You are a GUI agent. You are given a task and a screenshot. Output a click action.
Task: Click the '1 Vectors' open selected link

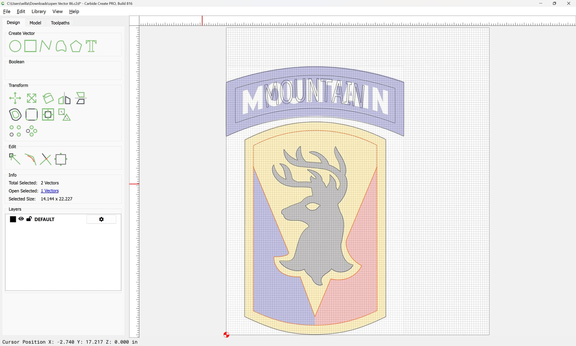click(x=50, y=191)
